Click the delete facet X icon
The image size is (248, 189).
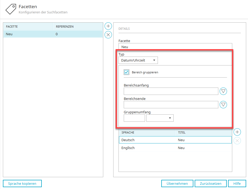(x=108, y=35)
